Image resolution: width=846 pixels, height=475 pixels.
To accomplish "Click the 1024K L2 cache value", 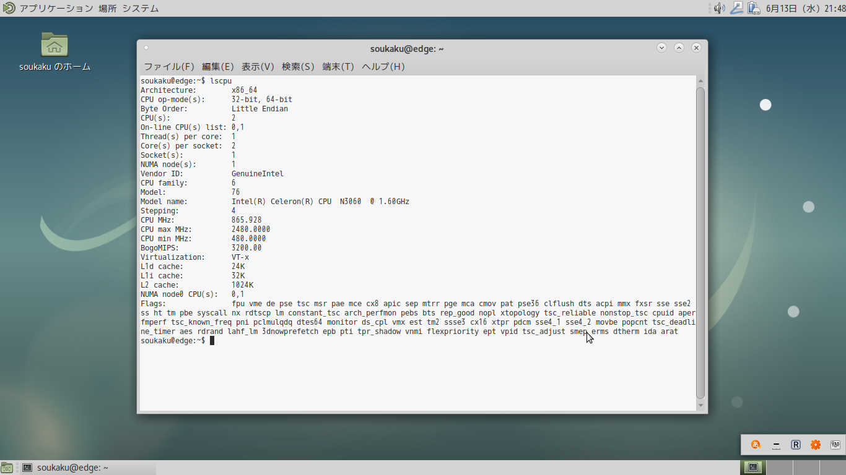I will [242, 285].
